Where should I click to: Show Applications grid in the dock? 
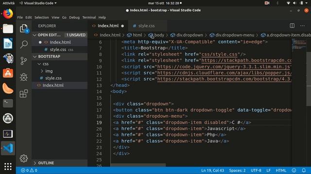(x=8, y=166)
